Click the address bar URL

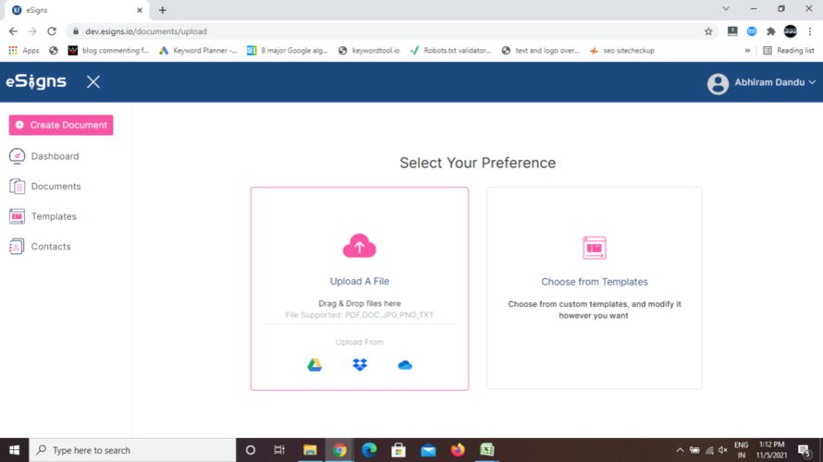pos(146,31)
